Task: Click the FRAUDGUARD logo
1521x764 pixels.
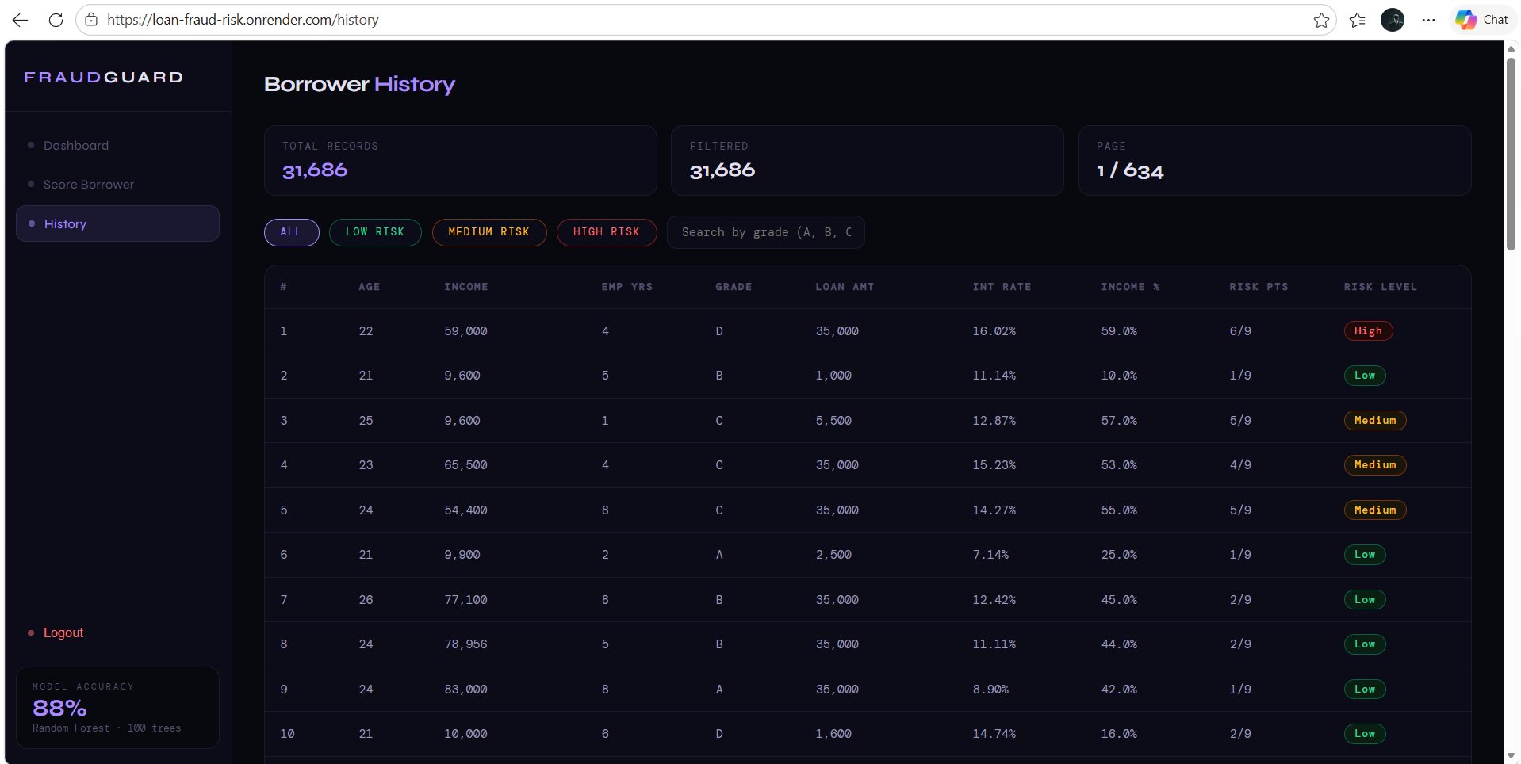Action: pyautogui.click(x=103, y=77)
